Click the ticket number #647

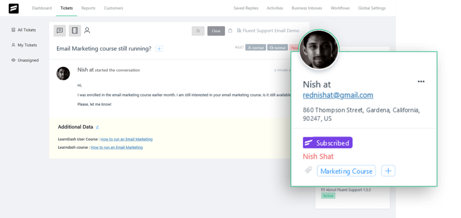(x=240, y=48)
